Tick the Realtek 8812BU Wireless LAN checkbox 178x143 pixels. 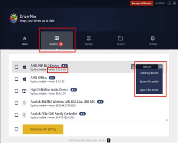[x=17, y=103]
